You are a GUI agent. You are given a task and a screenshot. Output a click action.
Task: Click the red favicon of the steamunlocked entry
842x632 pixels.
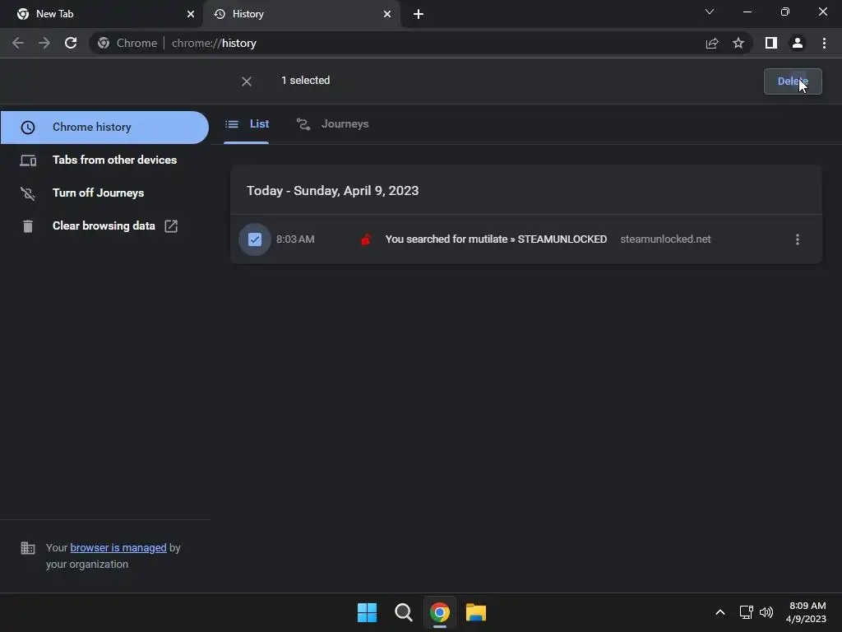(366, 239)
